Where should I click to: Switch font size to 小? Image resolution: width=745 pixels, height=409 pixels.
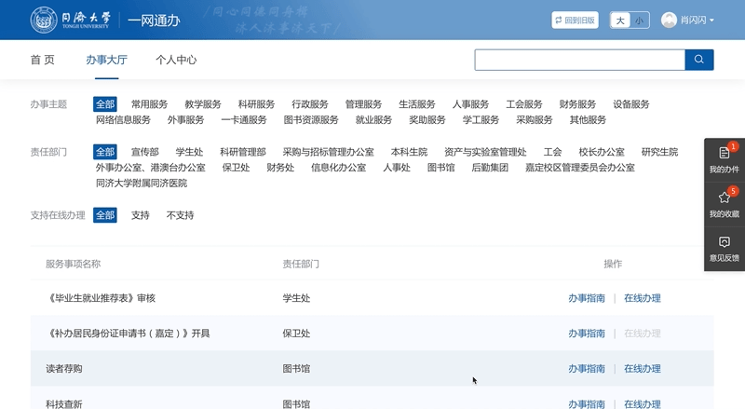tap(639, 20)
